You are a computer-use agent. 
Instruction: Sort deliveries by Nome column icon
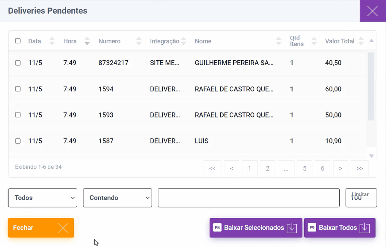[279, 41]
